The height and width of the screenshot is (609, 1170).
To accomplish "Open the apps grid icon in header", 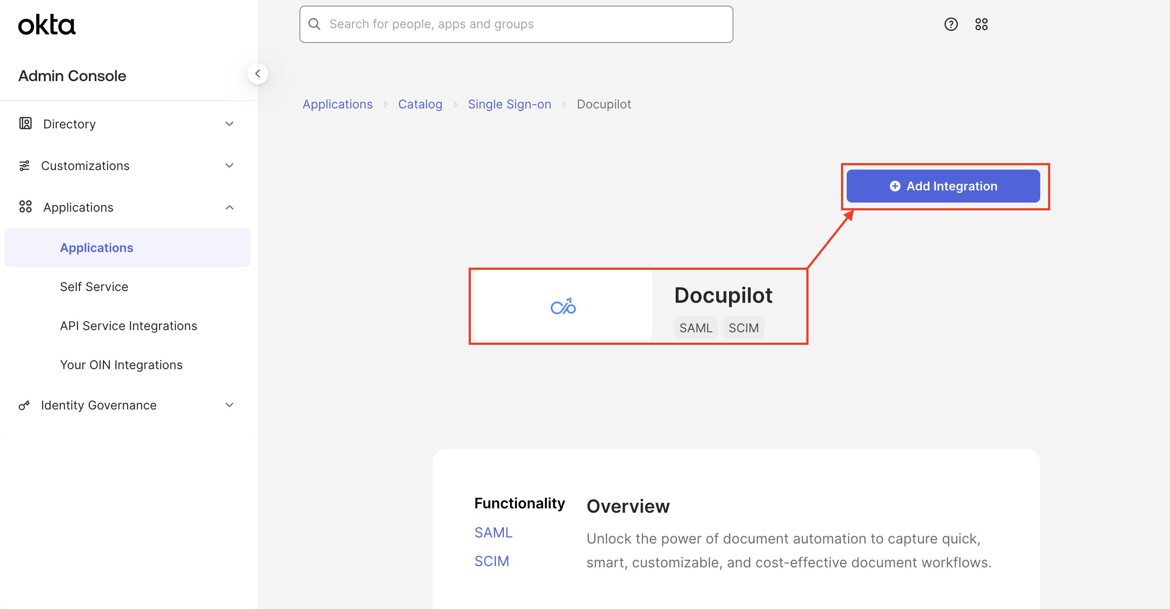I will tap(981, 24).
